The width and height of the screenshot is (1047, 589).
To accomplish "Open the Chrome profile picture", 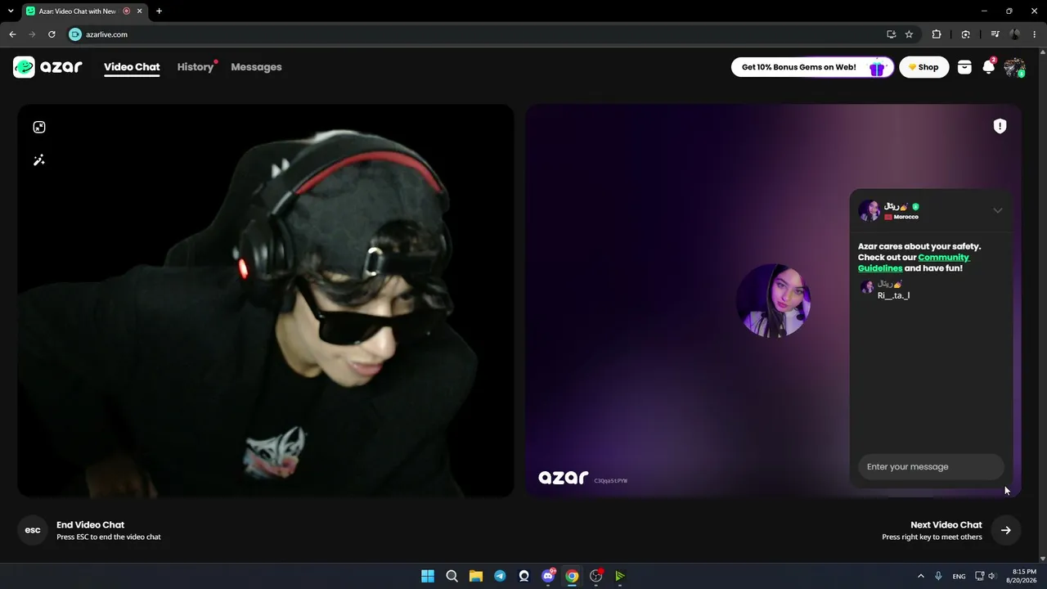I will (1015, 34).
